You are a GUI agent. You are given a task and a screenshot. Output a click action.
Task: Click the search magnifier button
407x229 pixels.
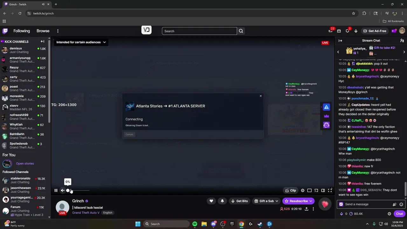click(x=241, y=31)
